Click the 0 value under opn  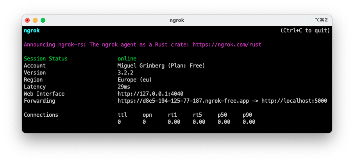pos(144,122)
